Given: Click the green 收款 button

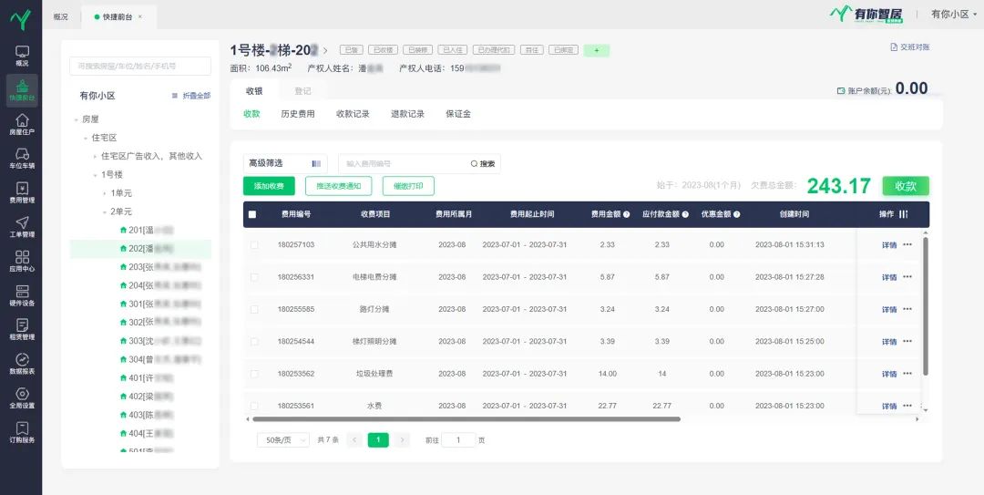Looking at the screenshot, I should coord(905,186).
